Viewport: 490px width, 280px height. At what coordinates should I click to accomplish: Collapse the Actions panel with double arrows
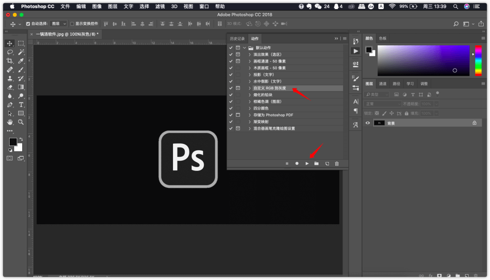(x=336, y=39)
